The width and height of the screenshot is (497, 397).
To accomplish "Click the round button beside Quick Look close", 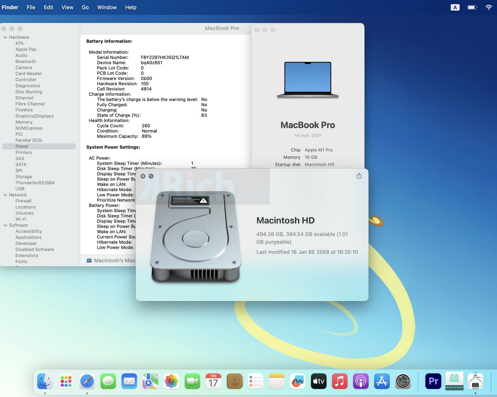I will pos(151,176).
